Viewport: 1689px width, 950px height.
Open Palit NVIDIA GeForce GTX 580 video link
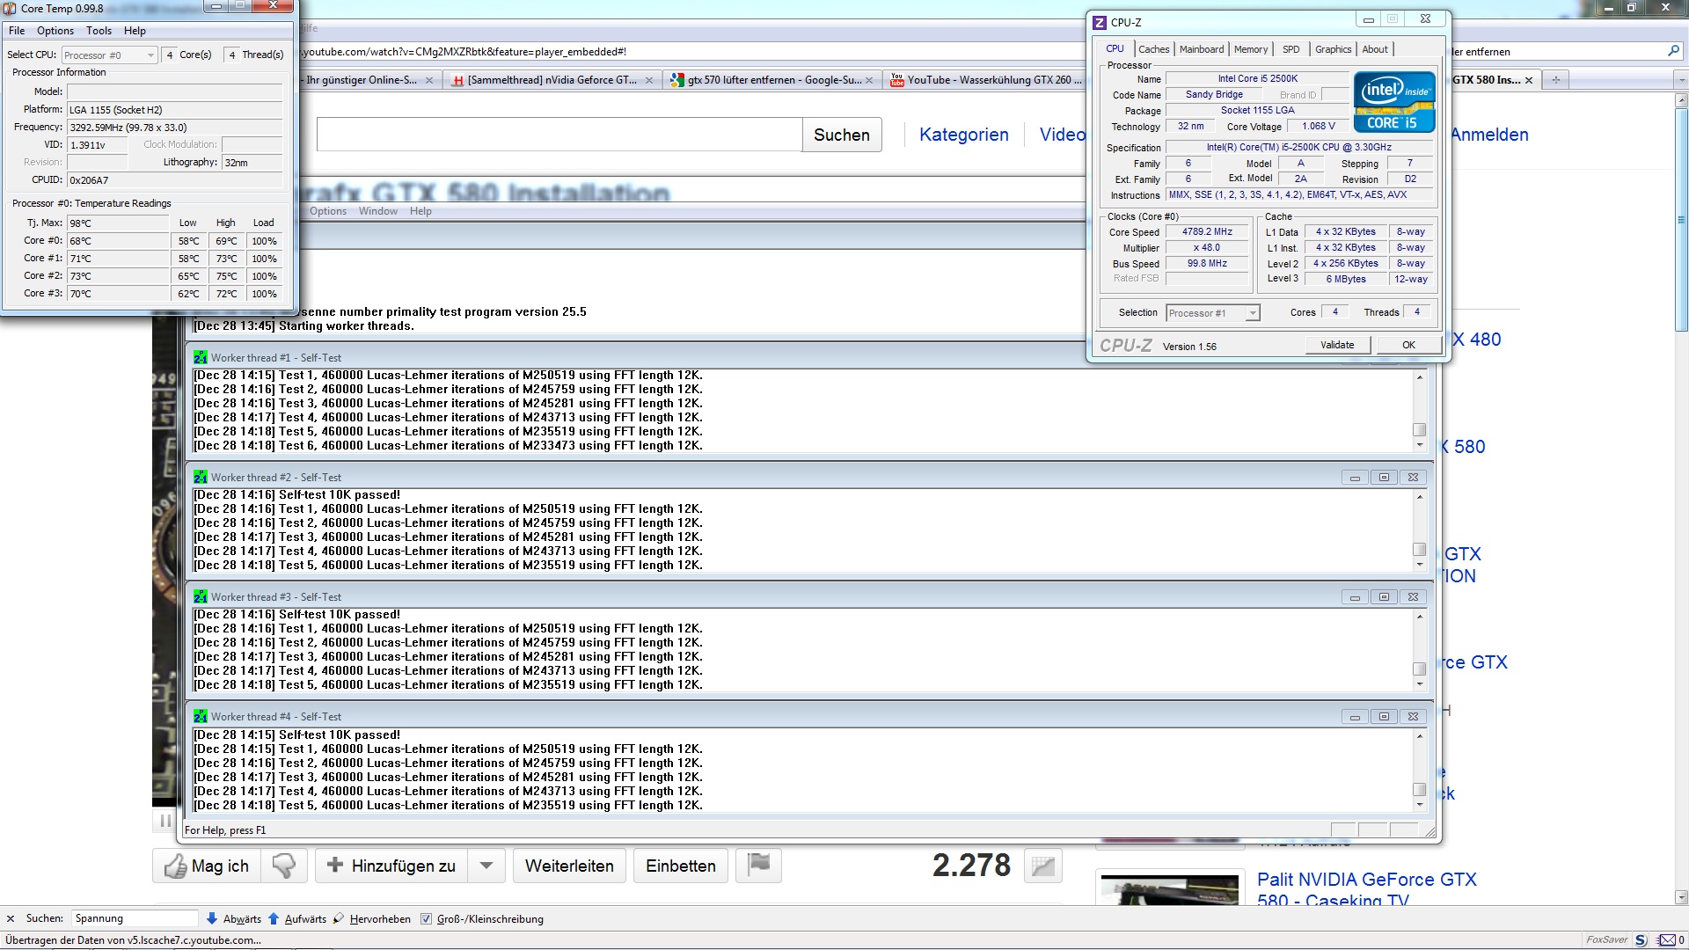coord(1366,890)
